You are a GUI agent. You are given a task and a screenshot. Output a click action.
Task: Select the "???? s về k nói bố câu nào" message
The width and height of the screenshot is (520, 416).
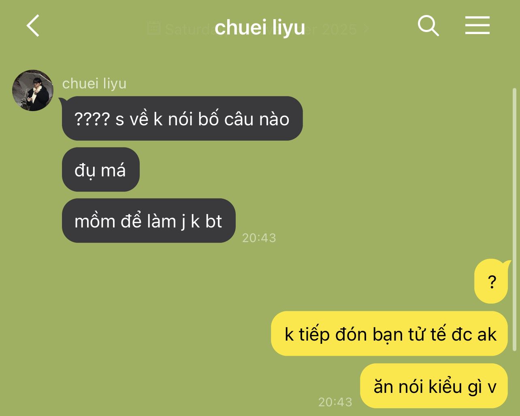tap(182, 118)
